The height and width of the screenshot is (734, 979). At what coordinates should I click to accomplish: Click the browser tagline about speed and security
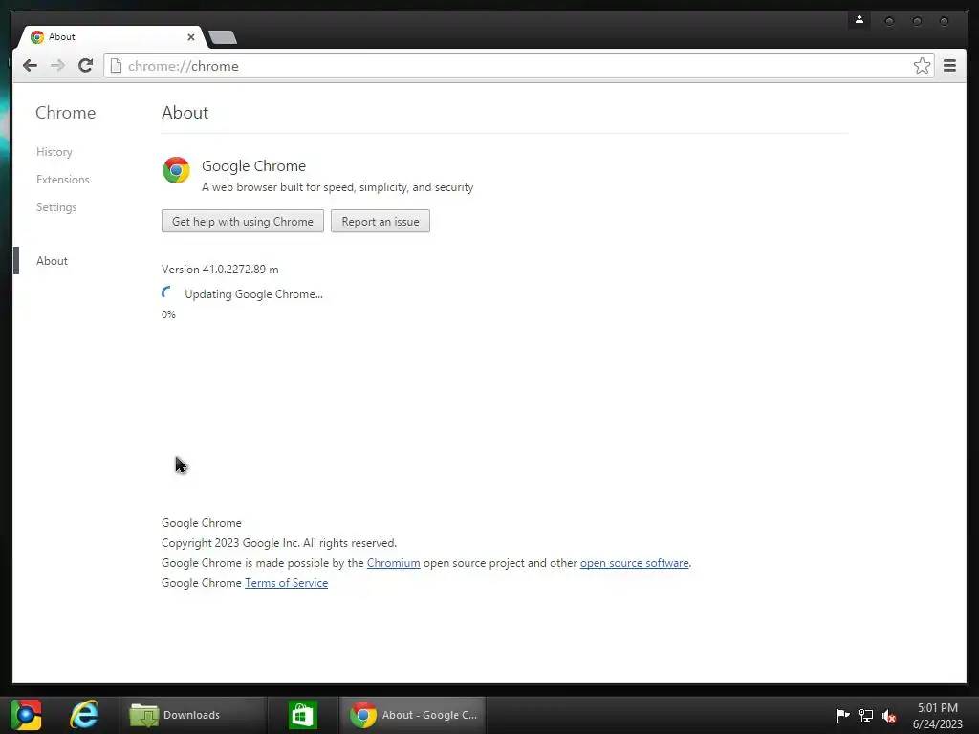[337, 187]
